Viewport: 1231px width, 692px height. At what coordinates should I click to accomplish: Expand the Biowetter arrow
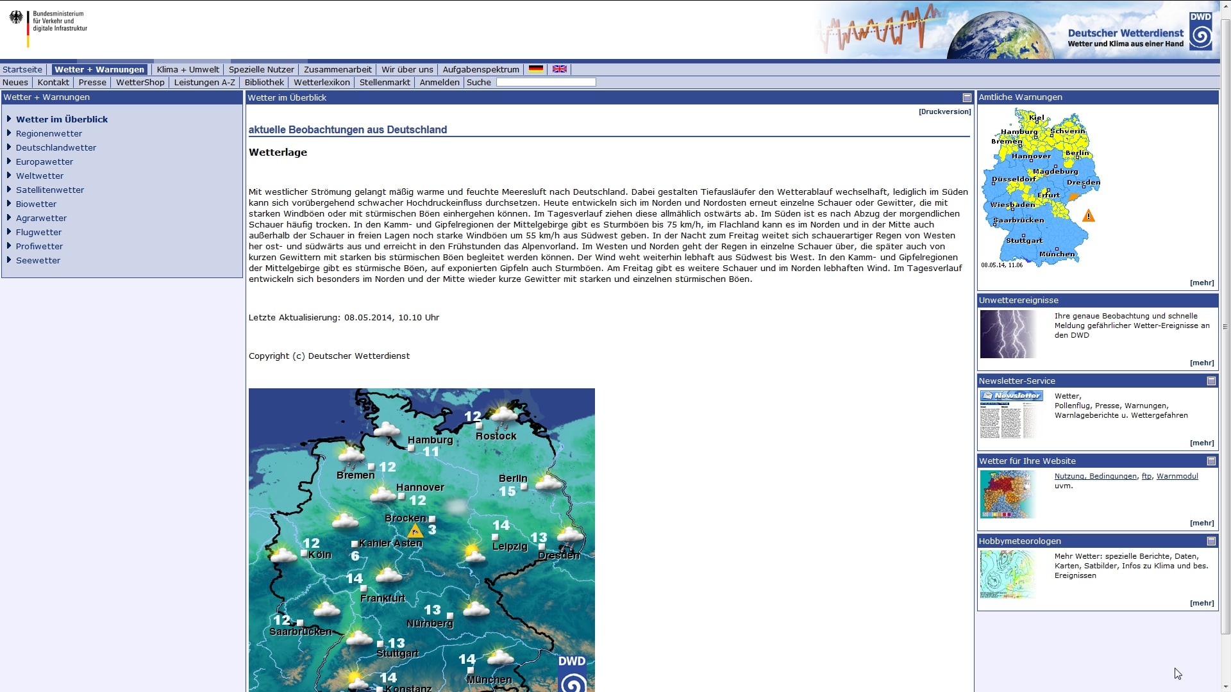click(9, 204)
